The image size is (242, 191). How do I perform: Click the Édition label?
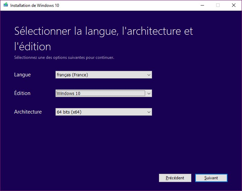[x=22, y=93]
